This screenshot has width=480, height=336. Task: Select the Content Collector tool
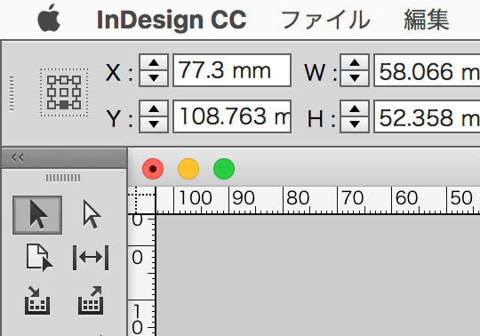(37, 300)
